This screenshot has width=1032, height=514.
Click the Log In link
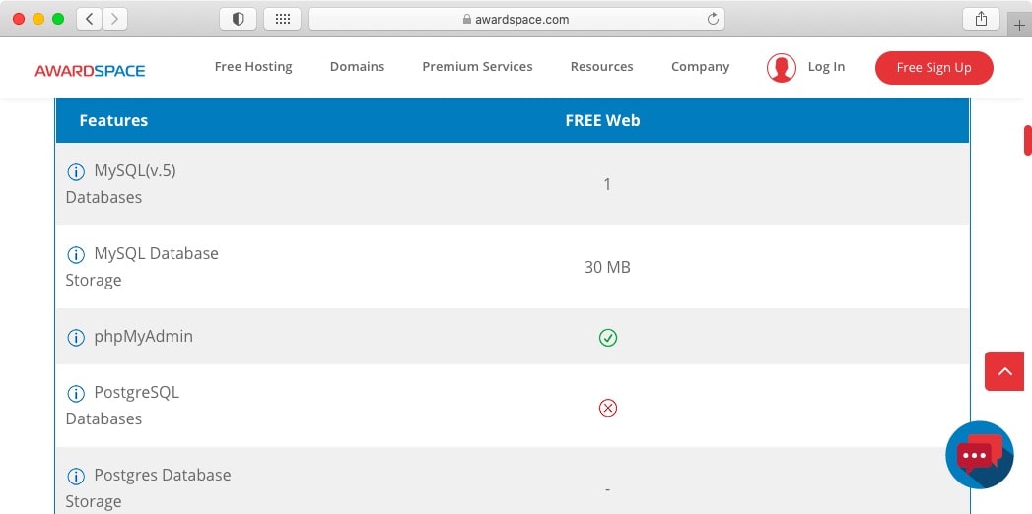[x=826, y=67]
